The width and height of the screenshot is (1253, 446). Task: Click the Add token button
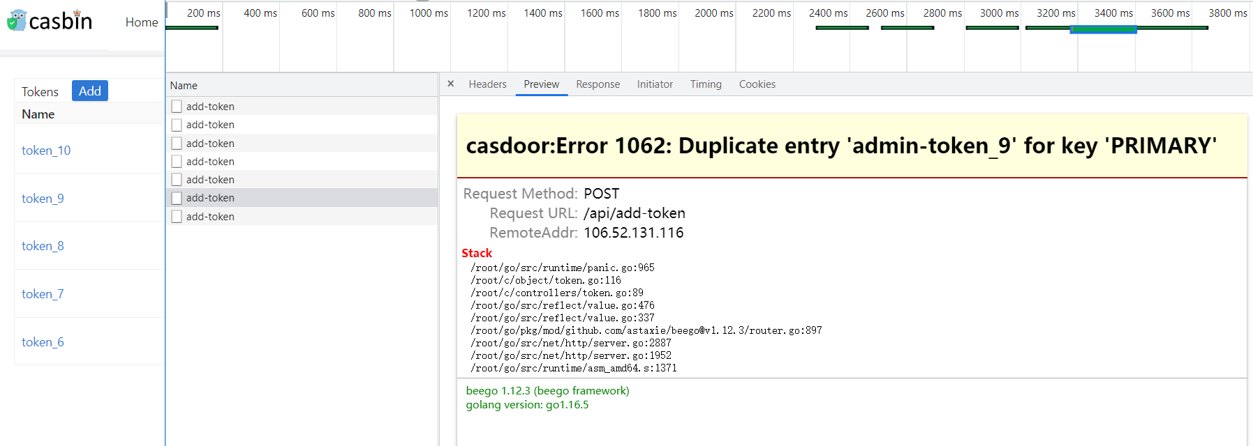(x=90, y=91)
